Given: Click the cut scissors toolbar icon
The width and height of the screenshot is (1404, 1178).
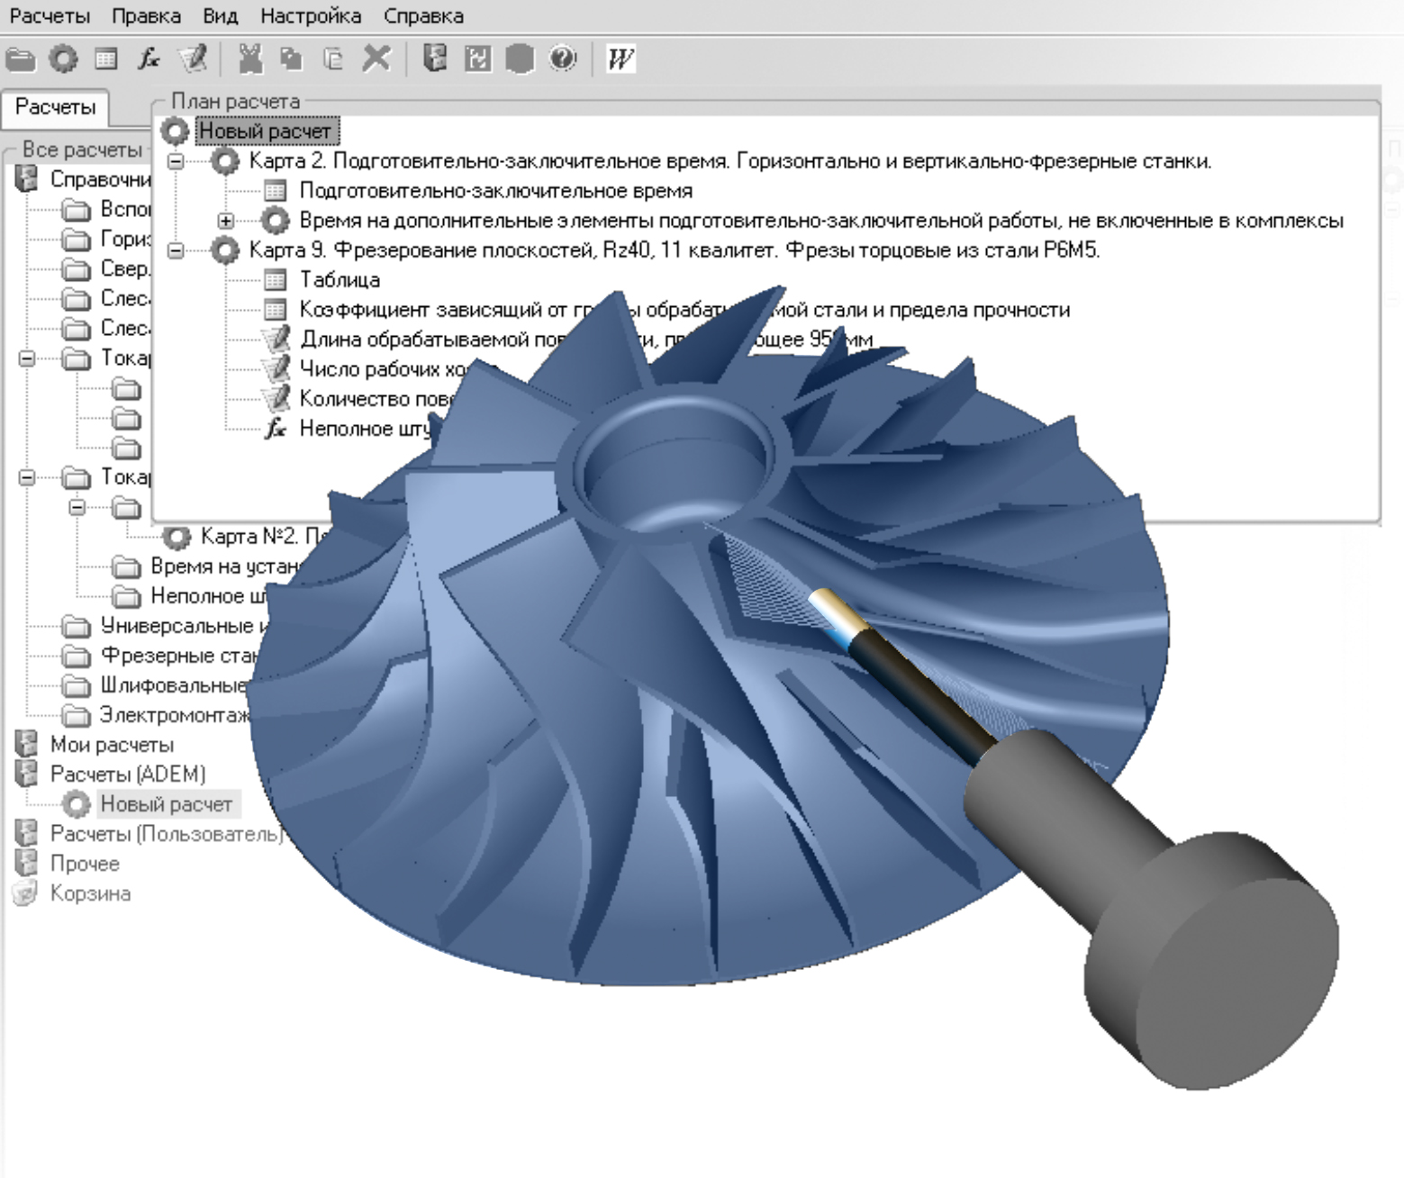Looking at the screenshot, I should (x=249, y=59).
